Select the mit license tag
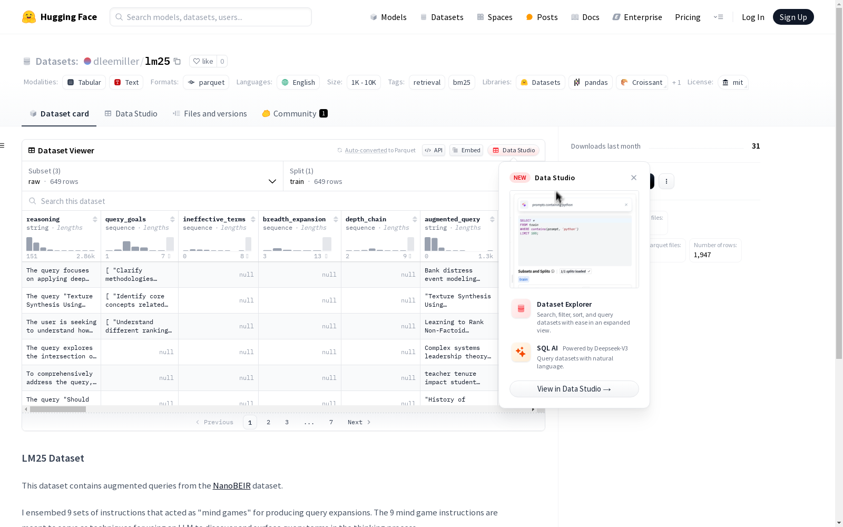 pyautogui.click(x=733, y=82)
